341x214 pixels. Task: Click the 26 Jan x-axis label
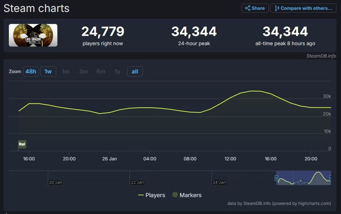[x=110, y=159]
